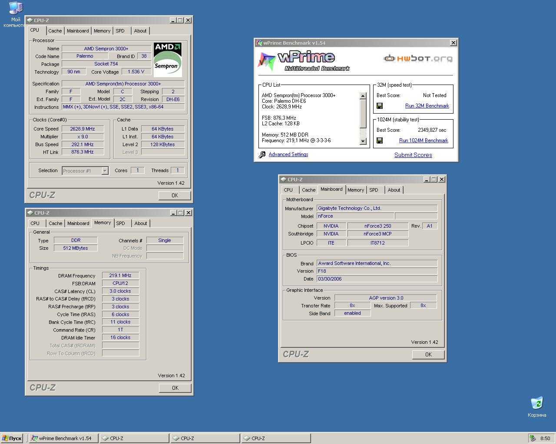Select Cache tab in Mainboard window
556x444 pixels.
point(309,190)
